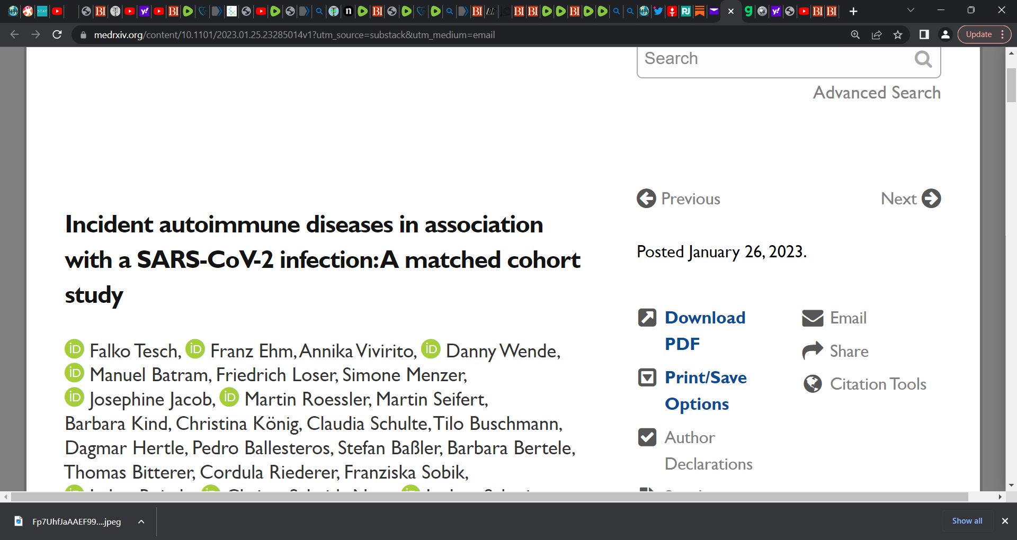Click author name Falko Tesch

[133, 351]
